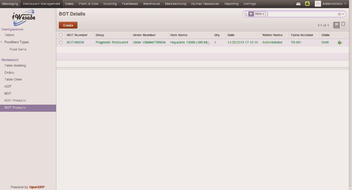Expand the search options dropdown arrow
This screenshot has width=352, height=190.
click(343, 14)
